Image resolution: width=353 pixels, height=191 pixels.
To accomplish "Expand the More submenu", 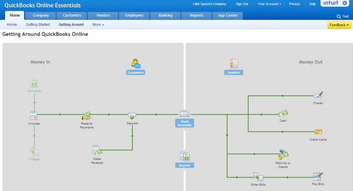I will click(x=98, y=24).
